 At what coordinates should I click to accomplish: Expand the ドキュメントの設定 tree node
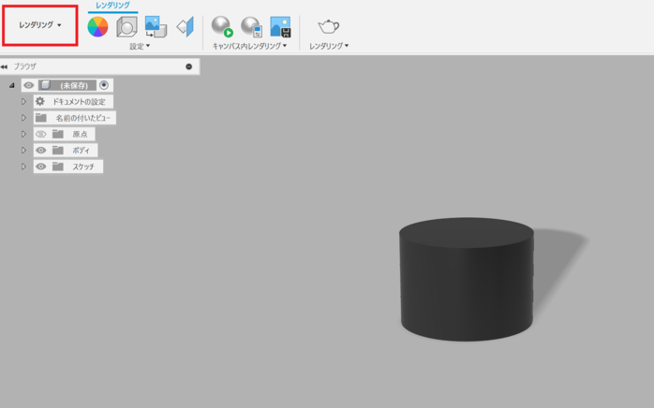[24, 101]
